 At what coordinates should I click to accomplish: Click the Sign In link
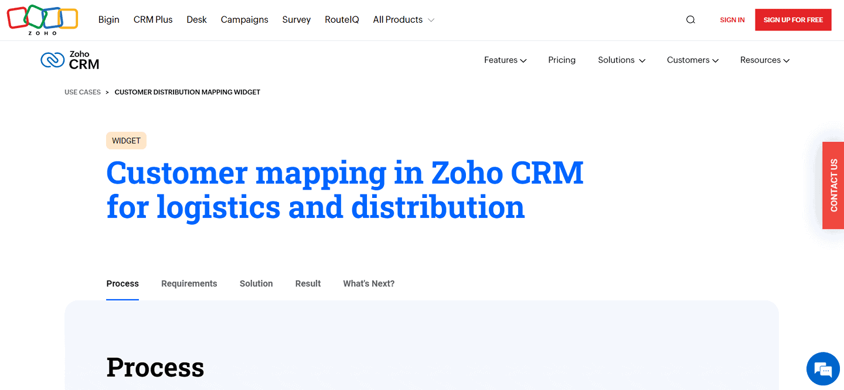732,19
